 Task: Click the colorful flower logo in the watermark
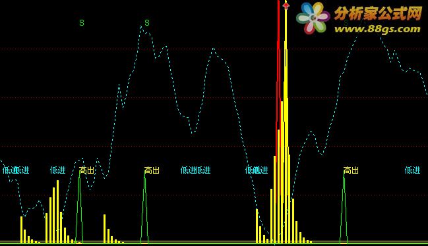[x=313, y=18]
